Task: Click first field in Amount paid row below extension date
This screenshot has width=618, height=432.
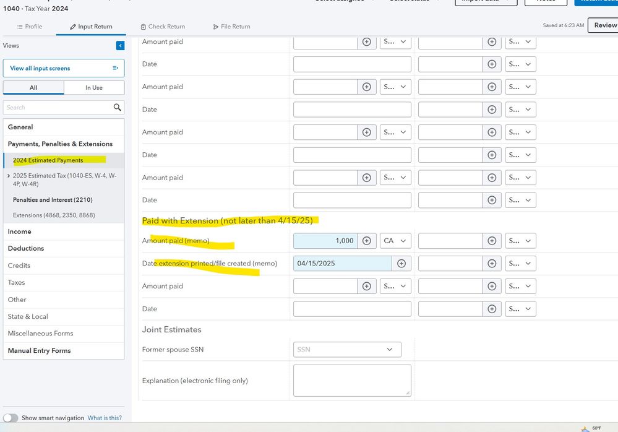Action: click(x=325, y=286)
